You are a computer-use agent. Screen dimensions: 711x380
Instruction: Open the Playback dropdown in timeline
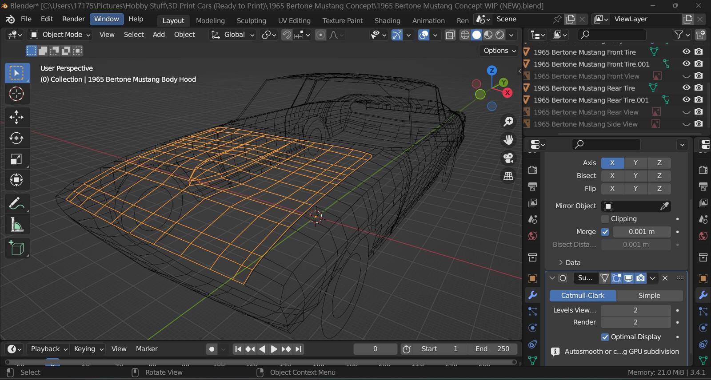click(49, 349)
